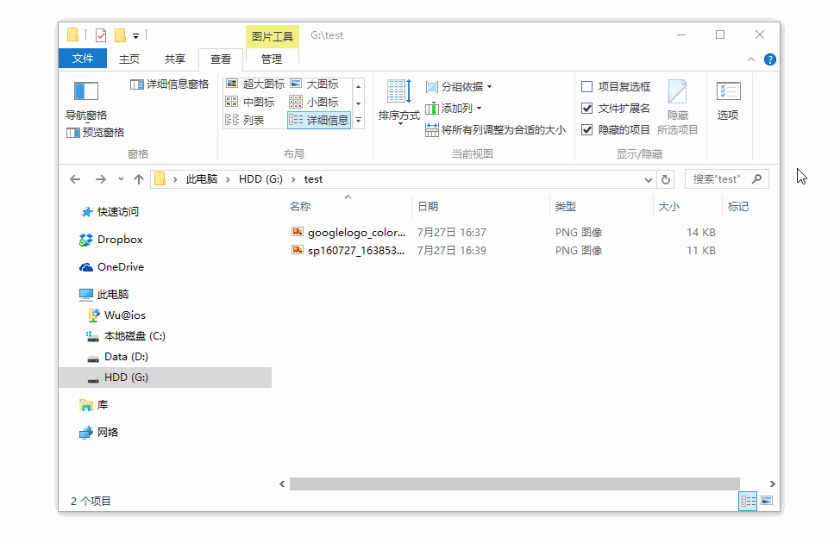Open the 管理 picture tools tab

[272, 59]
